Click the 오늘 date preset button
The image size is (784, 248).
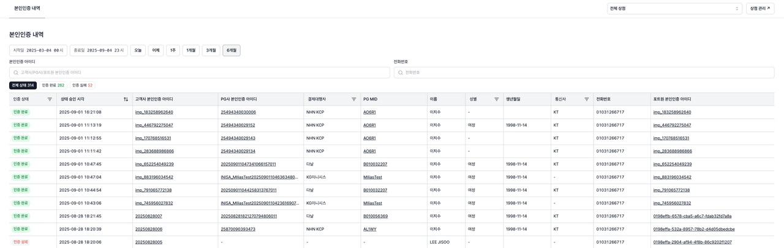(138, 50)
